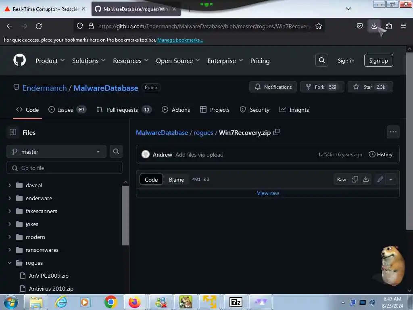
Task: Open the Firefox hamburger application menu
Action: pos(403,26)
